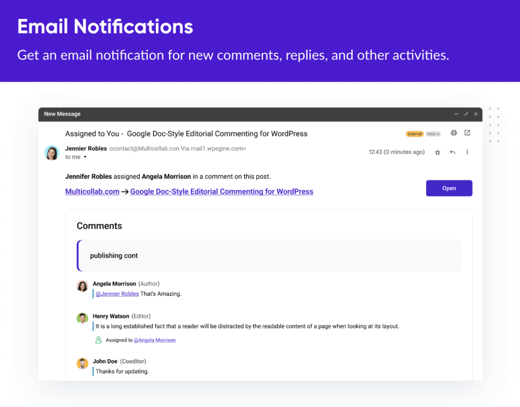Star the email from Jennier Robles
This screenshot has height=407, width=520.
point(437,152)
